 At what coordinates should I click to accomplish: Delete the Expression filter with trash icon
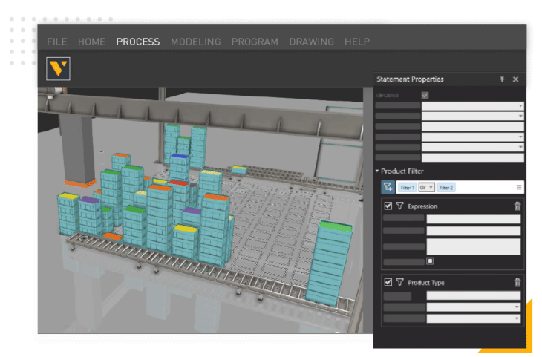pyautogui.click(x=517, y=206)
